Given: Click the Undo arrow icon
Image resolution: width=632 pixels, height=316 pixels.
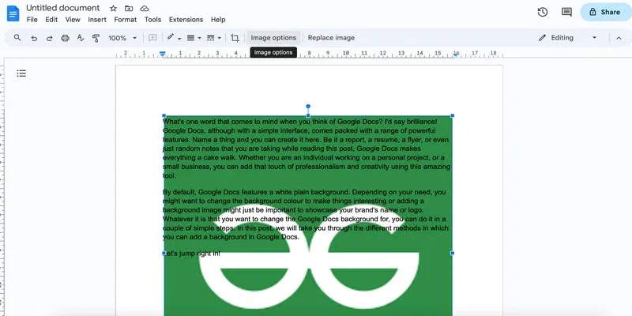Looking at the screenshot, I should point(34,38).
